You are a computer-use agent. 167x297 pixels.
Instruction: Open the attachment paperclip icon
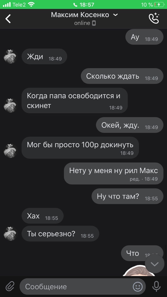10,286
